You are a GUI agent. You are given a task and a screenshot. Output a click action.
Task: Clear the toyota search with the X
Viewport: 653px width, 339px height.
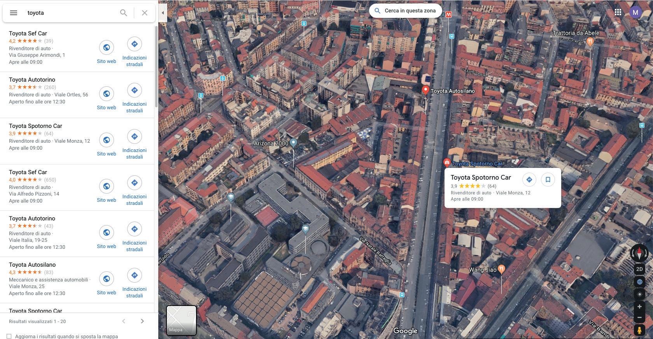(144, 13)
